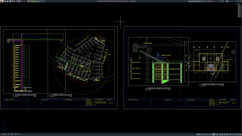Click '1 / 1' sheet number on left sheet
The image size is (242, 136).
tap(111, 103)
